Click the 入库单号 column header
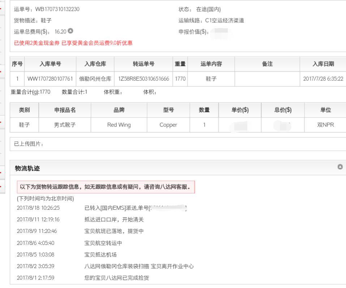Image resolution: width=346 pixels, height=288 pixels. [x=50, y=64]
